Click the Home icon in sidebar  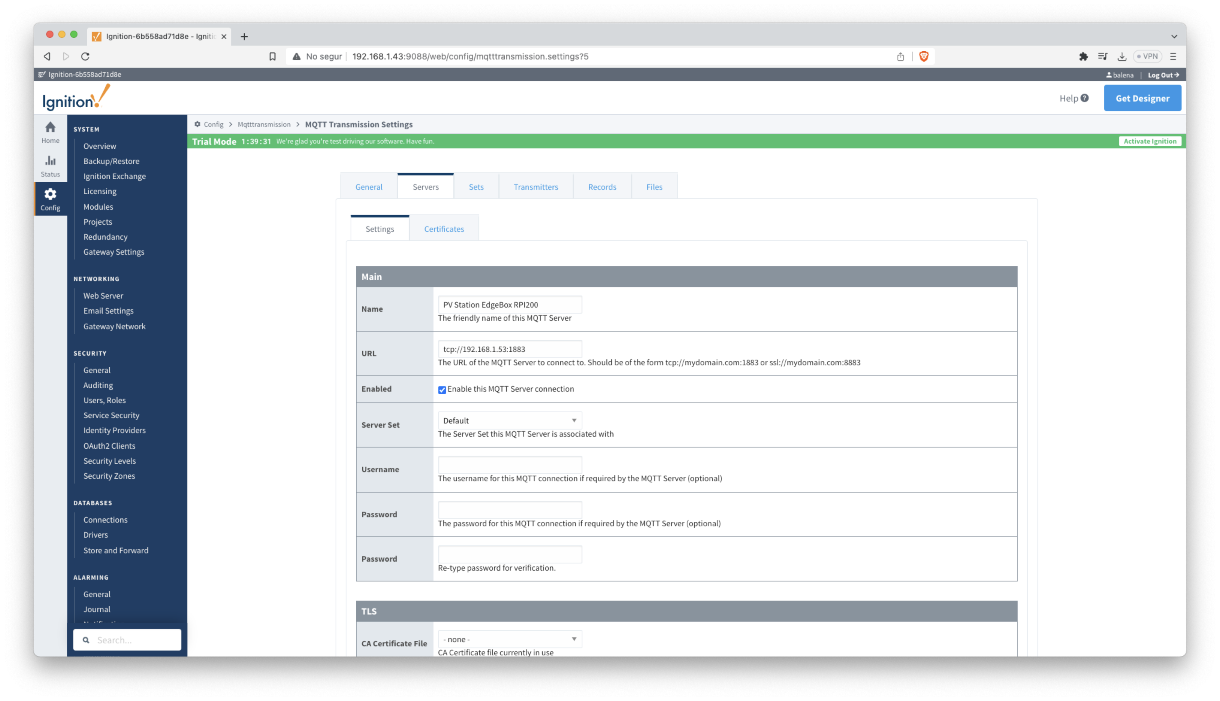coord(50,128)
